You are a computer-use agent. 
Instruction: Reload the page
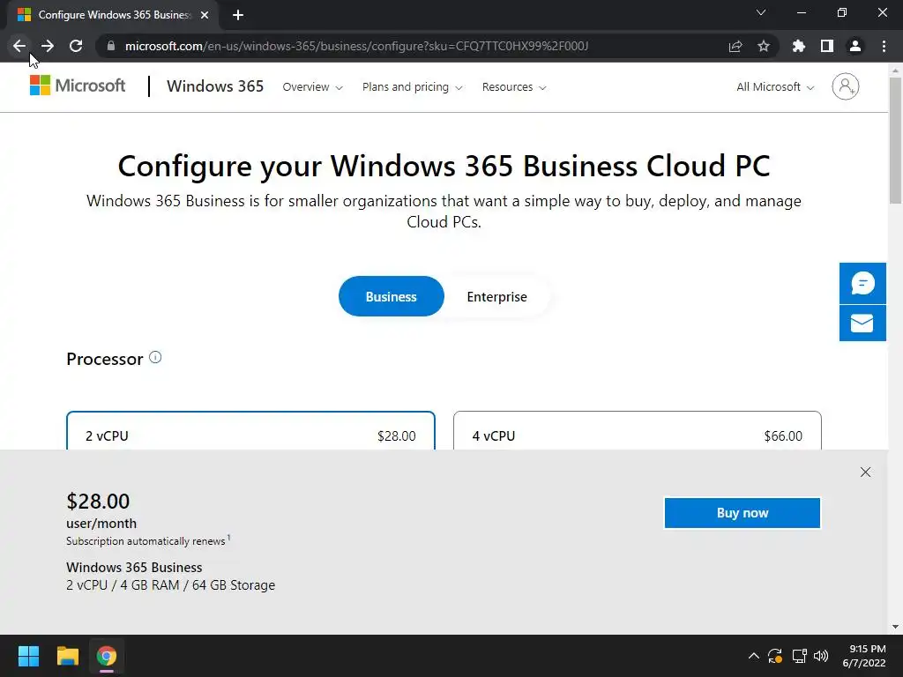point(76,46)
